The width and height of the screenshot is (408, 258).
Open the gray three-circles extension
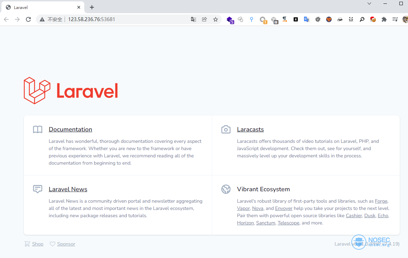(240, 19)
